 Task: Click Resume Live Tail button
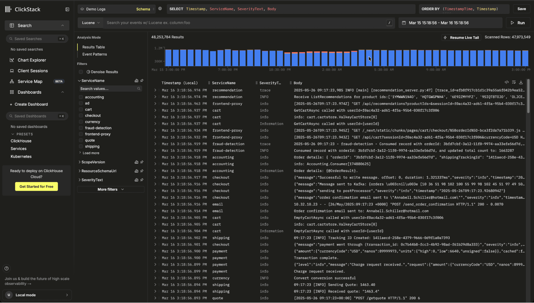(461, 38)
